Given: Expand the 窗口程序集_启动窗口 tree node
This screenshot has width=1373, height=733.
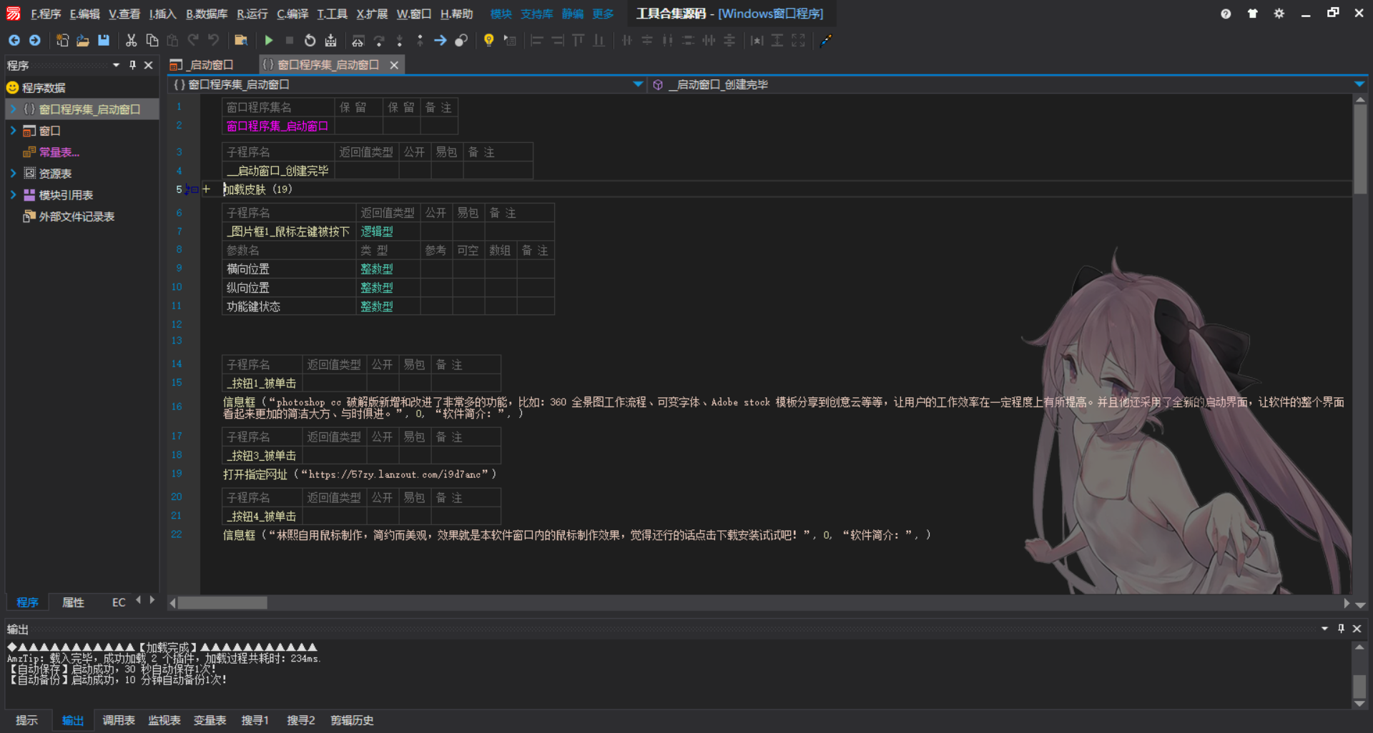Looking at the screenshot, I should tap(13, 109).
